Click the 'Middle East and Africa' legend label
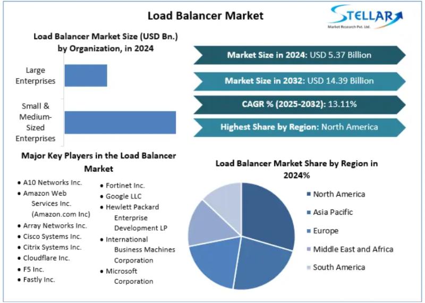 pos(353,249)
